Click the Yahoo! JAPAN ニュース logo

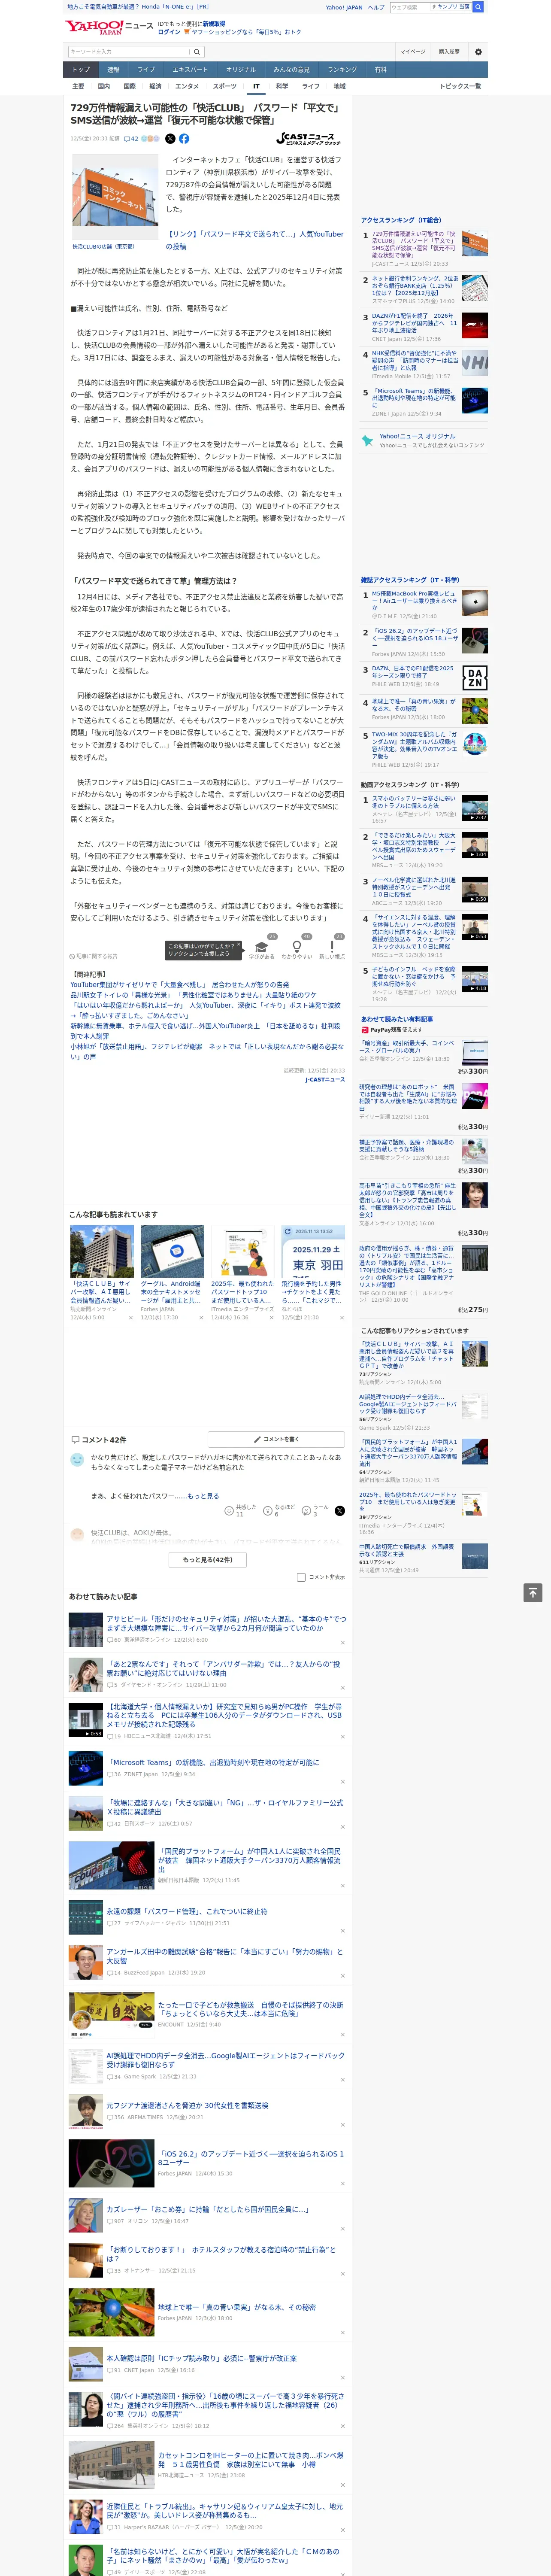click(109, 27)
